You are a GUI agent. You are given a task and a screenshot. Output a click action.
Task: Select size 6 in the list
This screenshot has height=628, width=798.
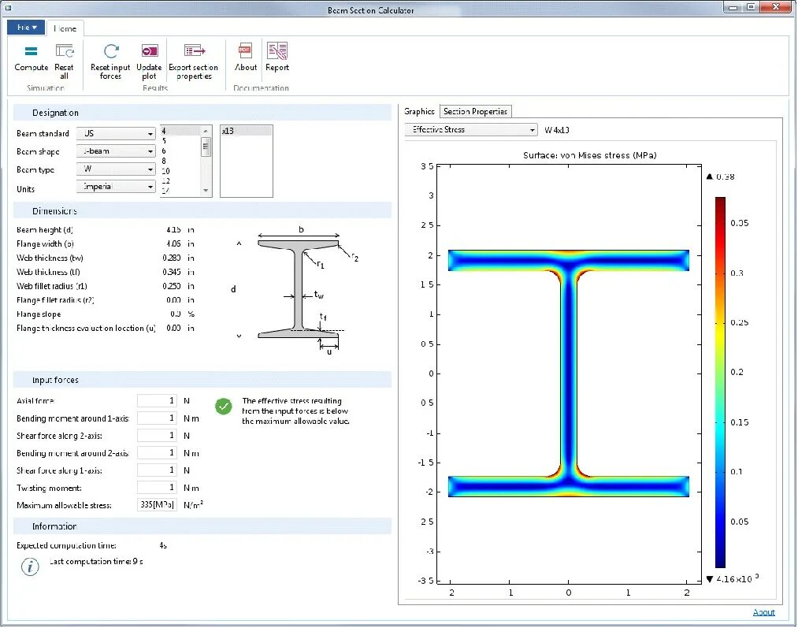[180, 150]
